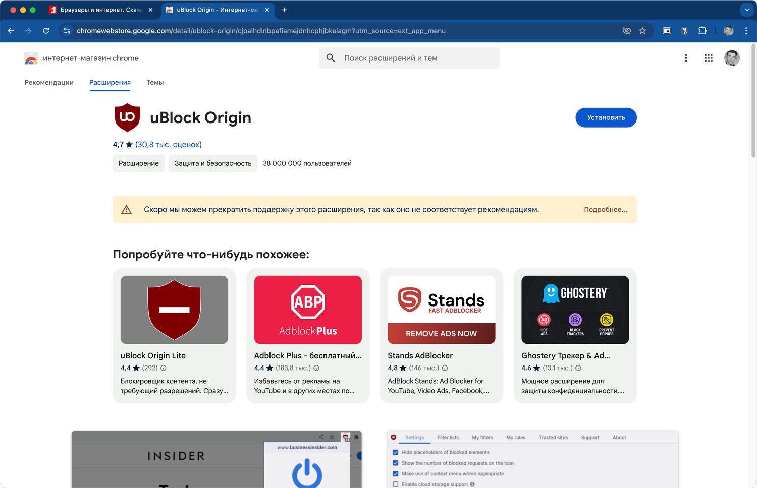Screen dimensions: 757x488
Task: Select the uBlock Origin browser tab
Action: tap(217, 10)
